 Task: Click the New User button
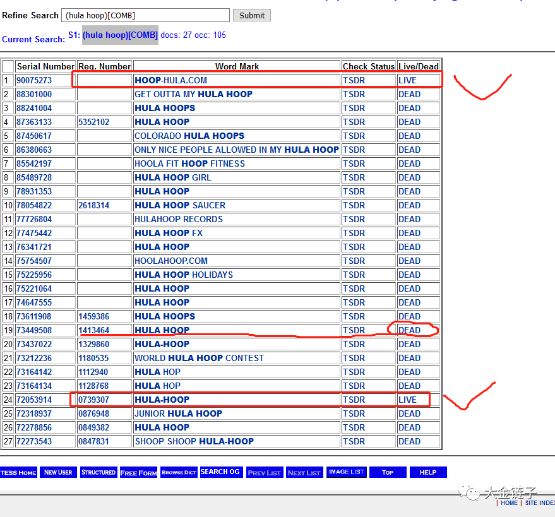point(58,472)
